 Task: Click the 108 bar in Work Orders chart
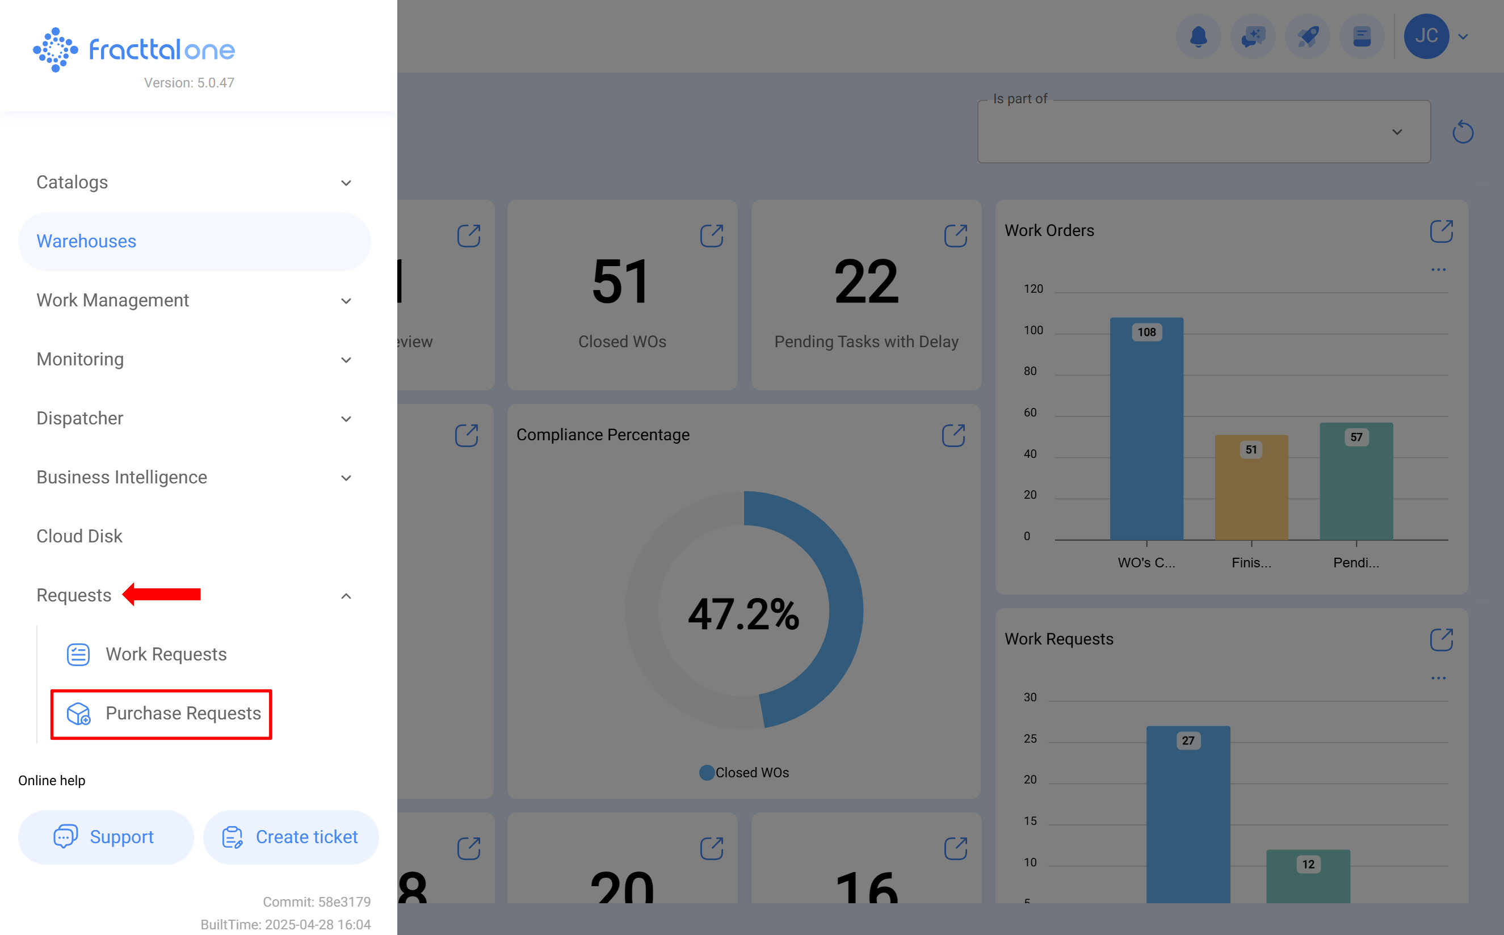pos(1146,428)
